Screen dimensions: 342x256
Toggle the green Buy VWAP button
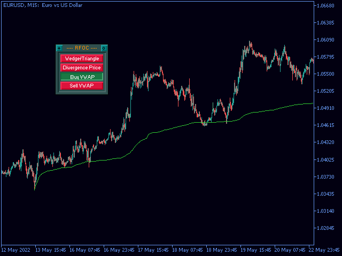[82, 77]
